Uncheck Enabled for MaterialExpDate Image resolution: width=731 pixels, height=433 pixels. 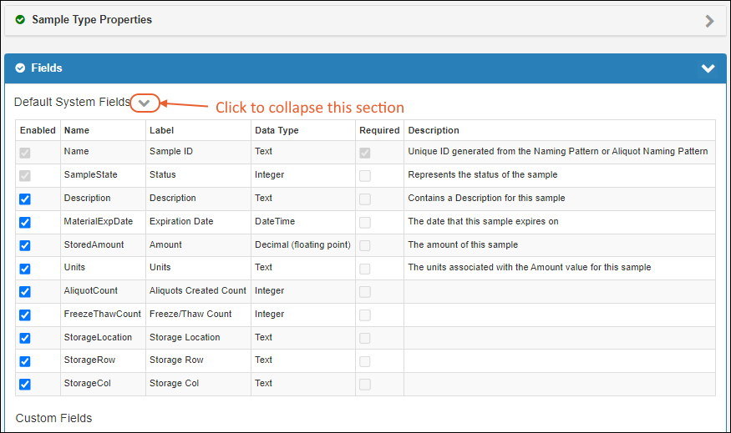pyautogui.click(x=25, y=223)
